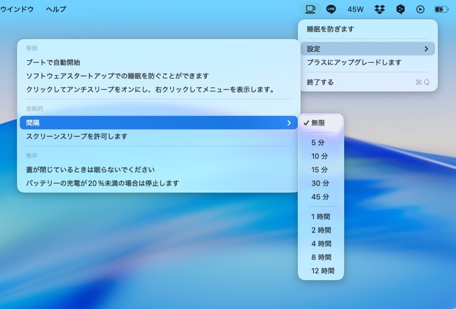Toggle バッテリーの充電が20%未満の場合は停止します
The image size is (456, 309).
point(102,183)
